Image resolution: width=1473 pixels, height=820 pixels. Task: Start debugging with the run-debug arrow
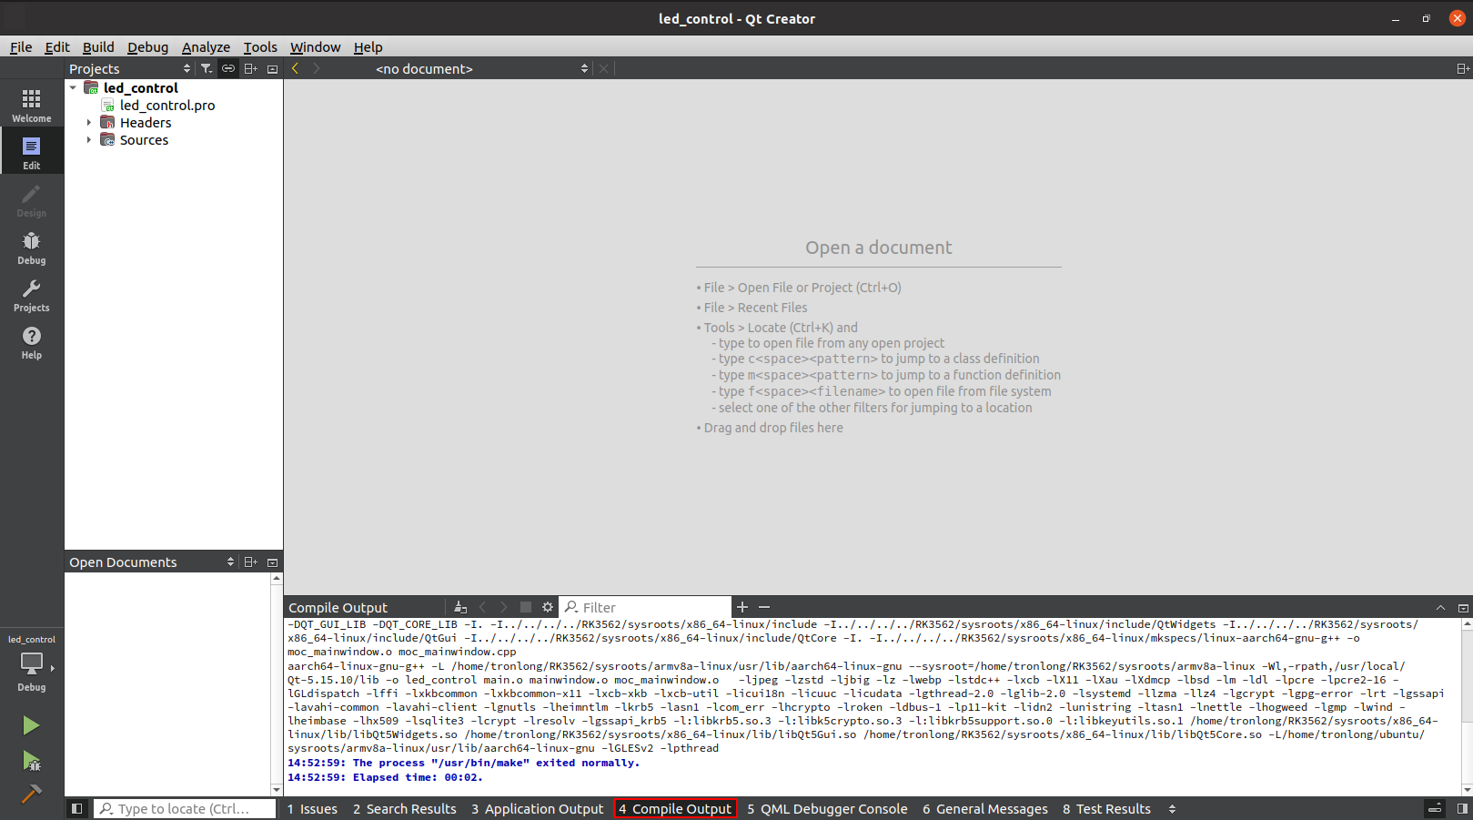(x=31, y=760)
